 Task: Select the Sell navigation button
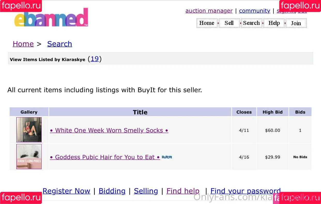(229, 23)
